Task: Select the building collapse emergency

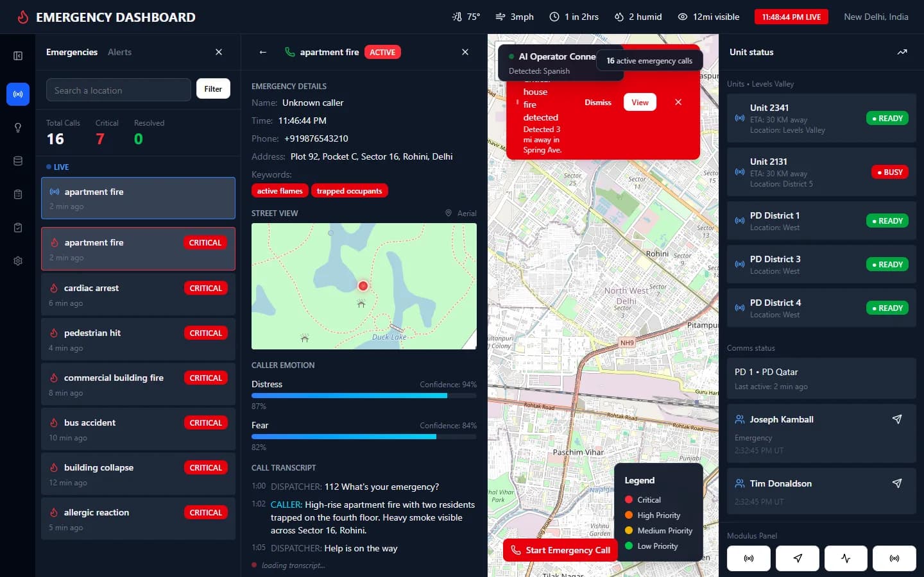Action: pos(138,474)
